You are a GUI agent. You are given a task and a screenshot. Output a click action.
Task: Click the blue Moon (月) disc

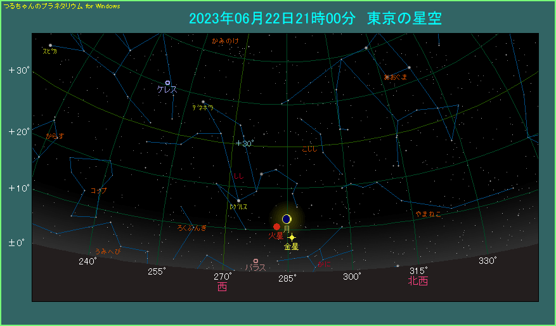[287, 219]
